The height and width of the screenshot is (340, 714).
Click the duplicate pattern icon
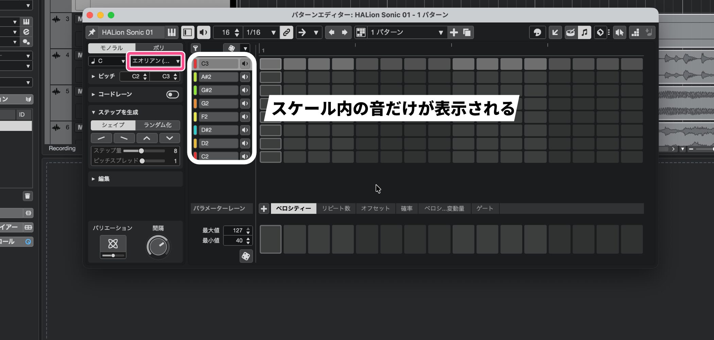[x=467, y=32]
